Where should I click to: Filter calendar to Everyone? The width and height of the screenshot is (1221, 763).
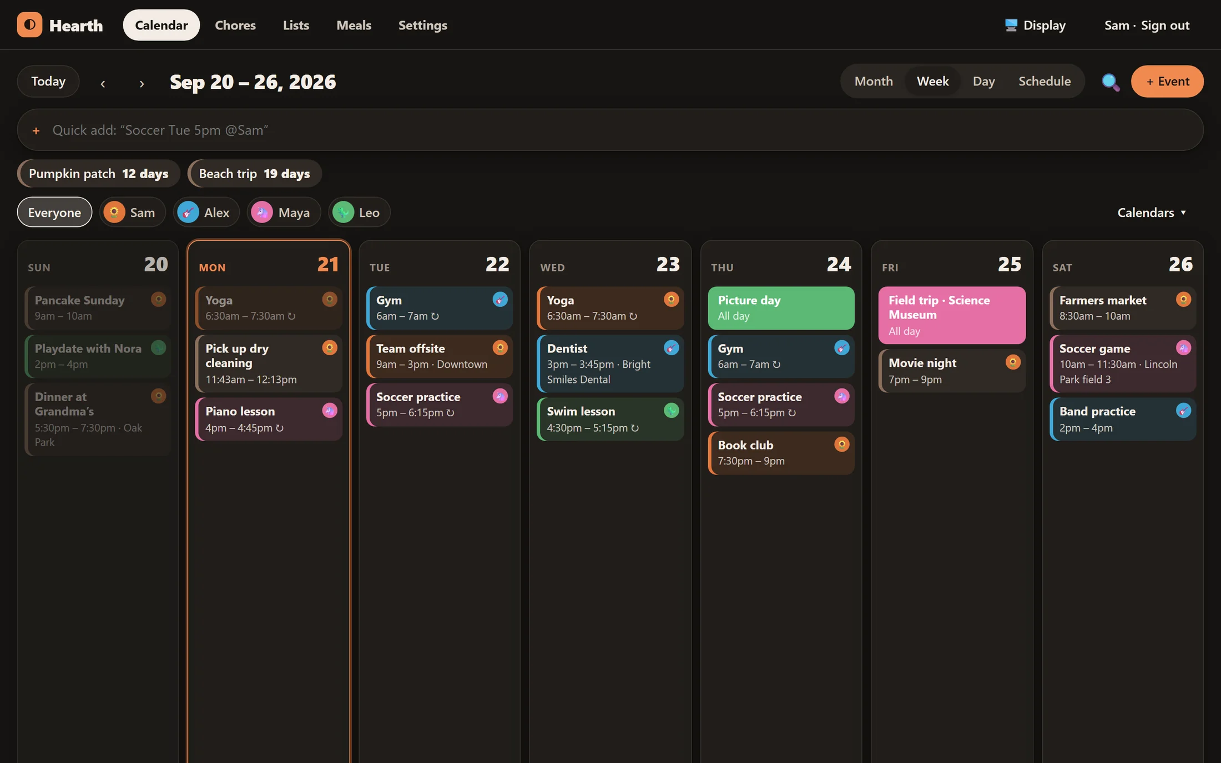coord(54,212)
